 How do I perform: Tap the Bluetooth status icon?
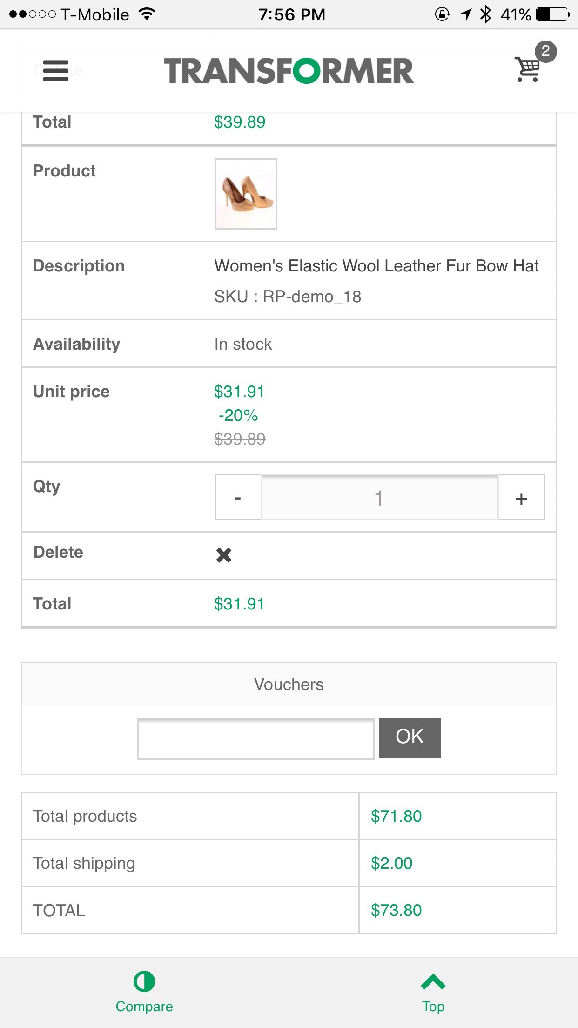(486, 14)
